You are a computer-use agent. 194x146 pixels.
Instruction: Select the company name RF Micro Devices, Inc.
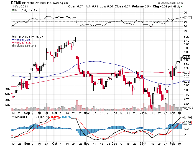(x=37, y=3)
